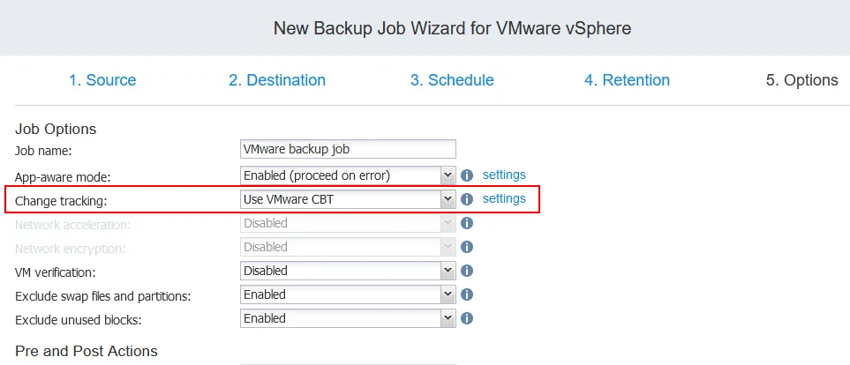
Task: Open App-aware mode settings link
Action: pyautogui.click(x=504, y=175)
